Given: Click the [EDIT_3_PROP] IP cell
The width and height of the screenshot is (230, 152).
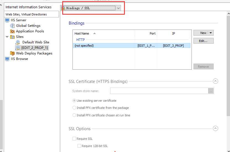Looking at the screenshot, I should coord(173,46).
